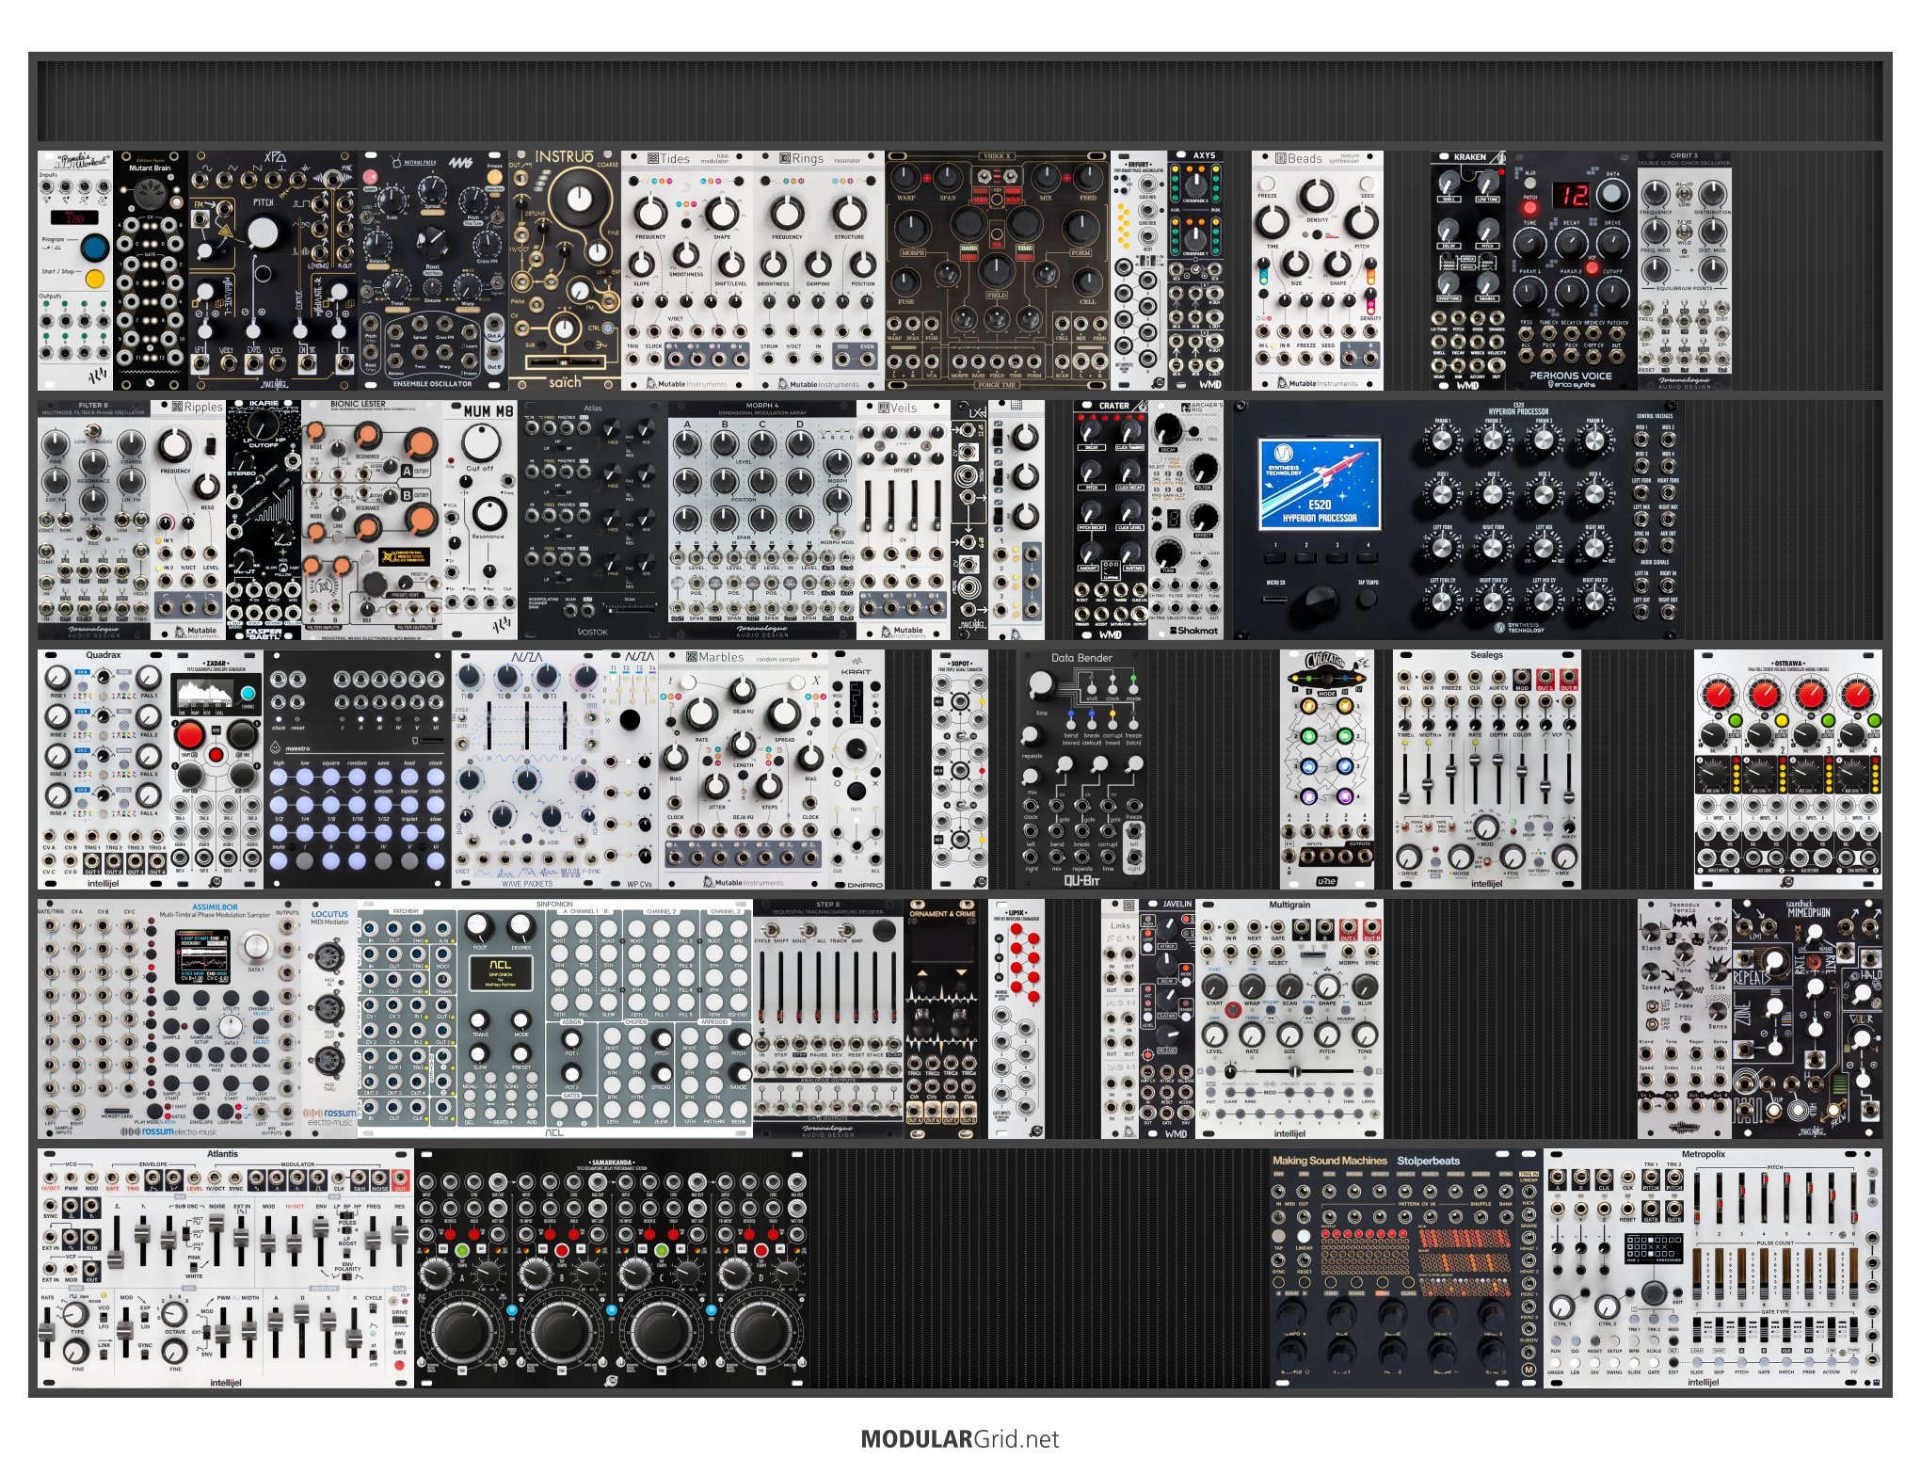Select the WMD Kraken module
Screen dimensions: 1921x1459
(1468, 270)
